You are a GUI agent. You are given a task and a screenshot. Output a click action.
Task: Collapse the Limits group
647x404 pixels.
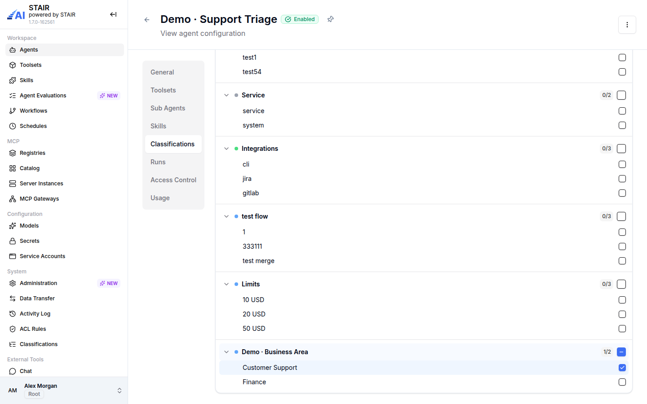[226, 284]
